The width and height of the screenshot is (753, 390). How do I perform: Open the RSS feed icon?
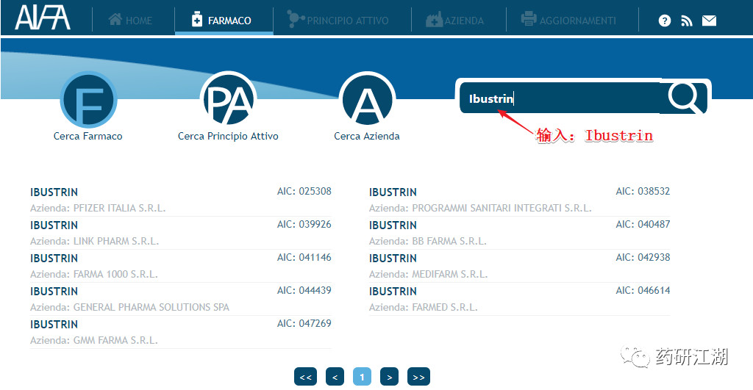[x=687, y=21]
